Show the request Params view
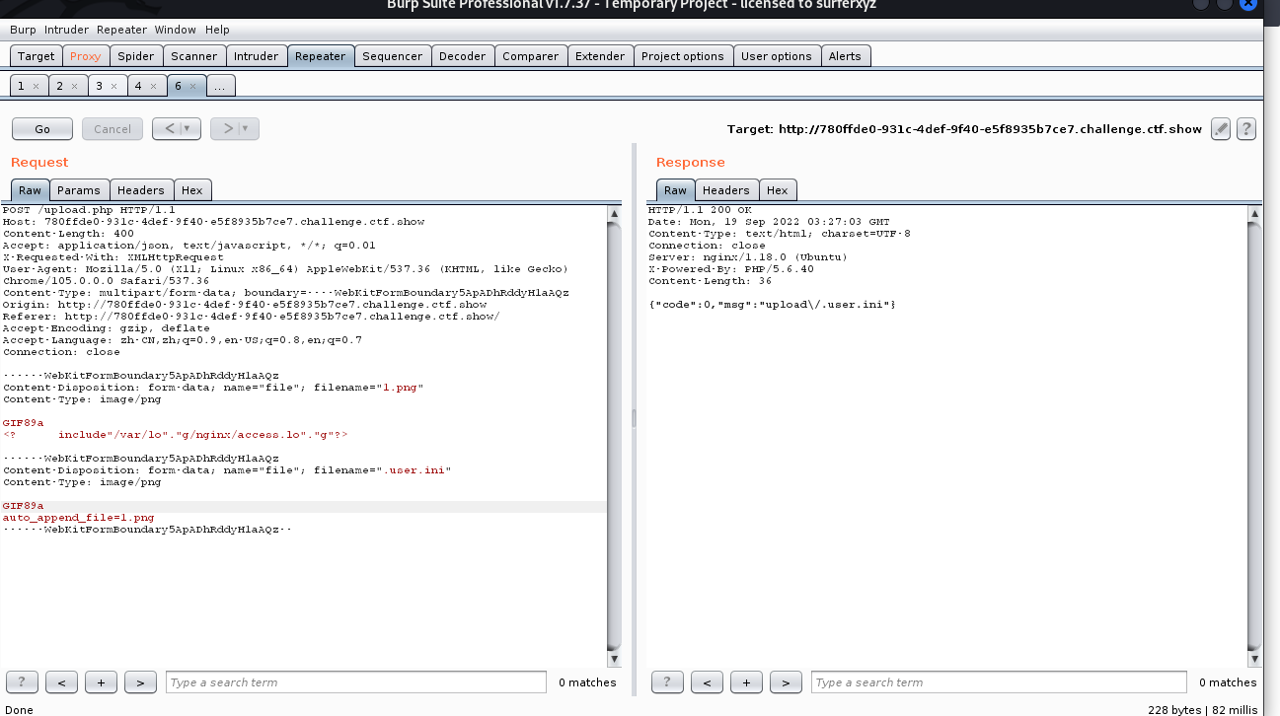 [79, 190]
